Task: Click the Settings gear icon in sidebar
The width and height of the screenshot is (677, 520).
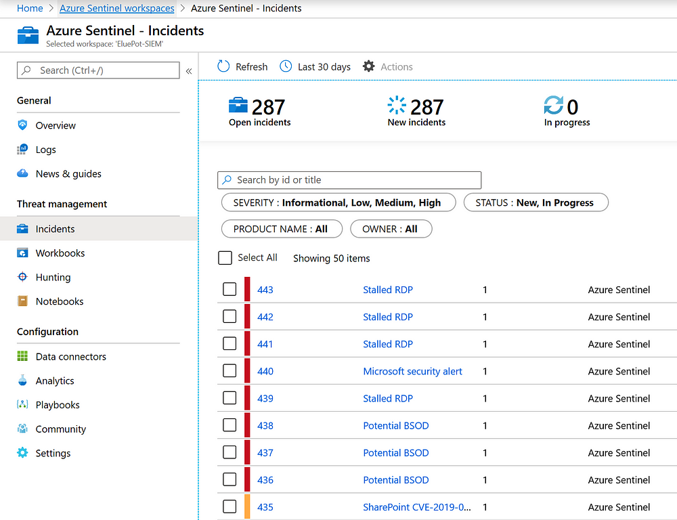Action: (x=22, y=453)
